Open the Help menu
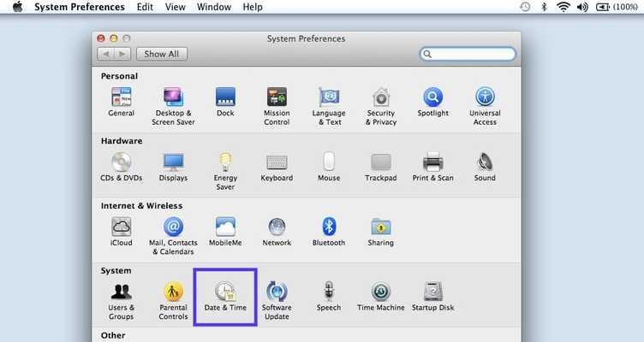The height and width of the screenshot is (342, 644). click(252, 7)
